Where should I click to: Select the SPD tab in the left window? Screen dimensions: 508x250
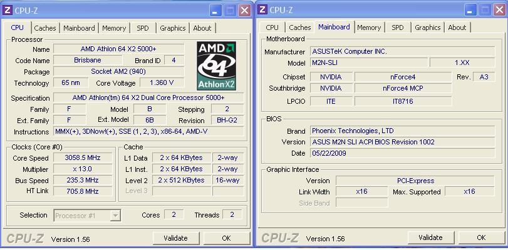pos(143,28)
